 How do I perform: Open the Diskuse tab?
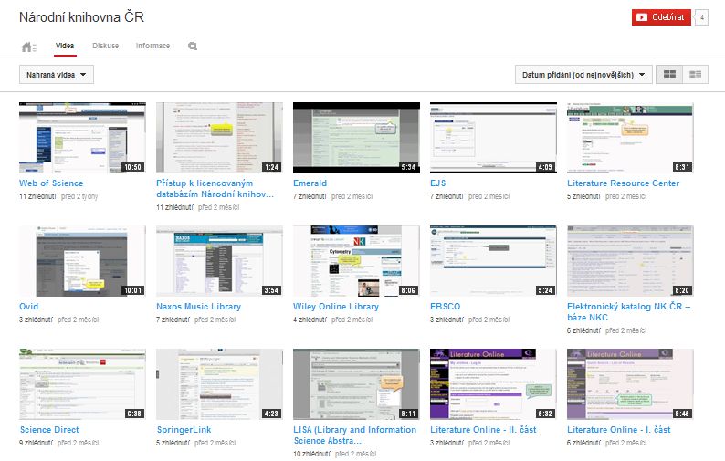coord(105,46)
